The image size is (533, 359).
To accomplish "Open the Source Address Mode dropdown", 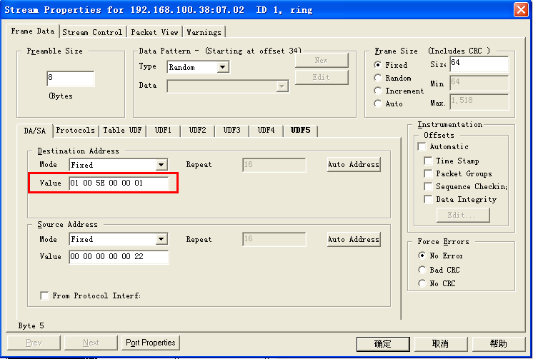I will 161,240.
